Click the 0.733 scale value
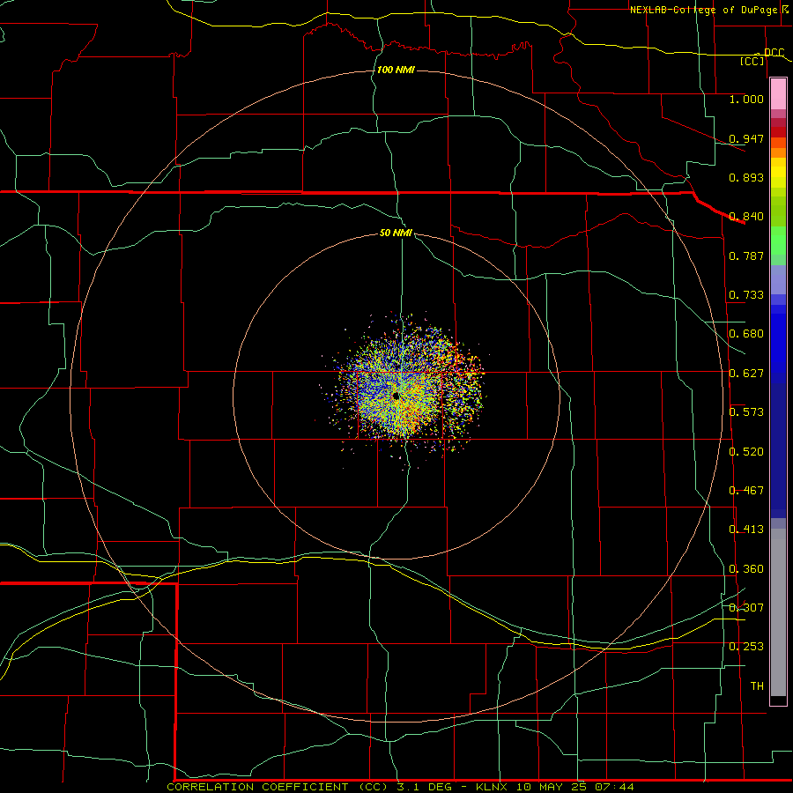Image resolution: width=793 pixels, height=793 pixels. coord(746,295)
